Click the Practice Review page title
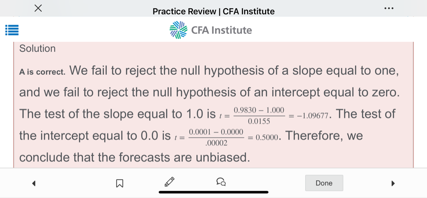The image size is (427, 198). [213, 11]
